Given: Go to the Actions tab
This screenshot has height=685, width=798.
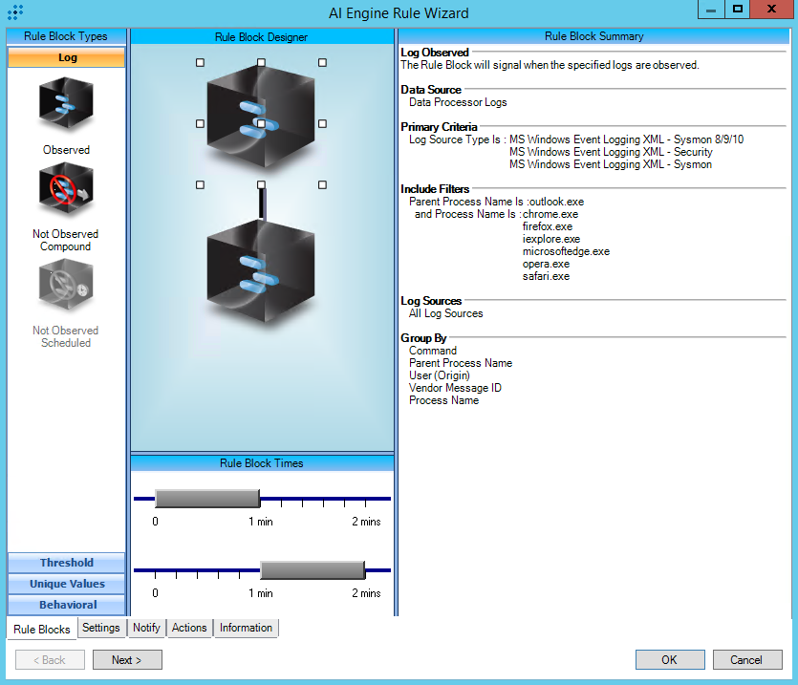Looking at the screenshot, I should tap(189, 628).
